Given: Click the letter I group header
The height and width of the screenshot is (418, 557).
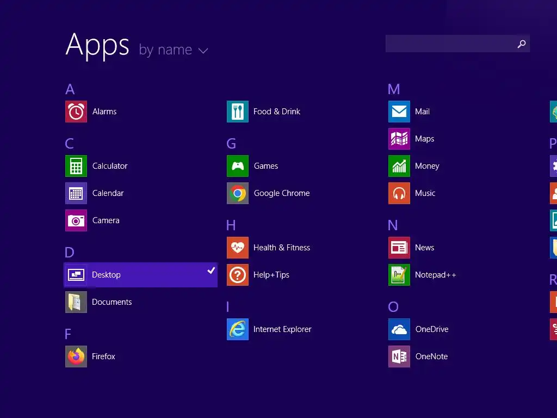Looking at the screenshot, I should 228,307.
